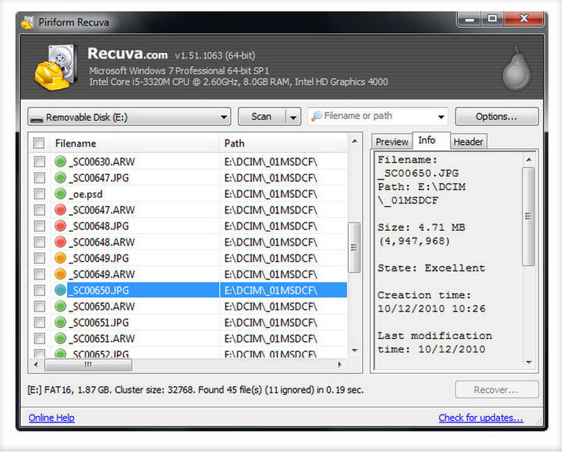Screen dimensions: 562x453
Task: Select the _SC00648.ARW file name
Action: pos(102,242)
